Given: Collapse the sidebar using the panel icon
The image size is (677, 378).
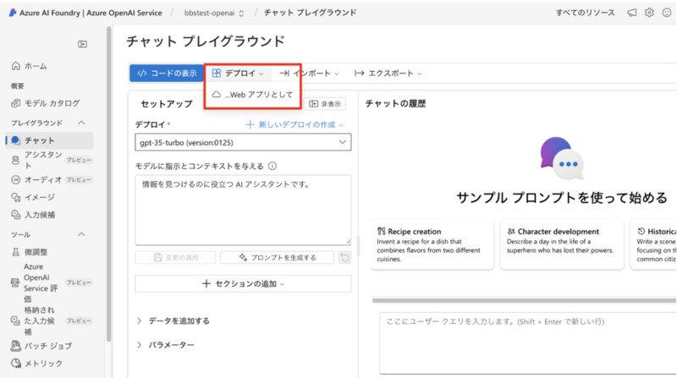Looking at the screenshot, I should 82,44.
